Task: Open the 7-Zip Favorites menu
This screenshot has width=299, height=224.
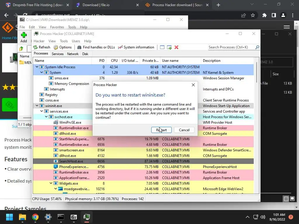Action: pyautogui.click(x=57, y=27)
